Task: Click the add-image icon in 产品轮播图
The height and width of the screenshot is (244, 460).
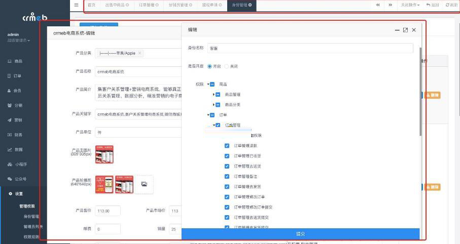Action: pos(144,184)
